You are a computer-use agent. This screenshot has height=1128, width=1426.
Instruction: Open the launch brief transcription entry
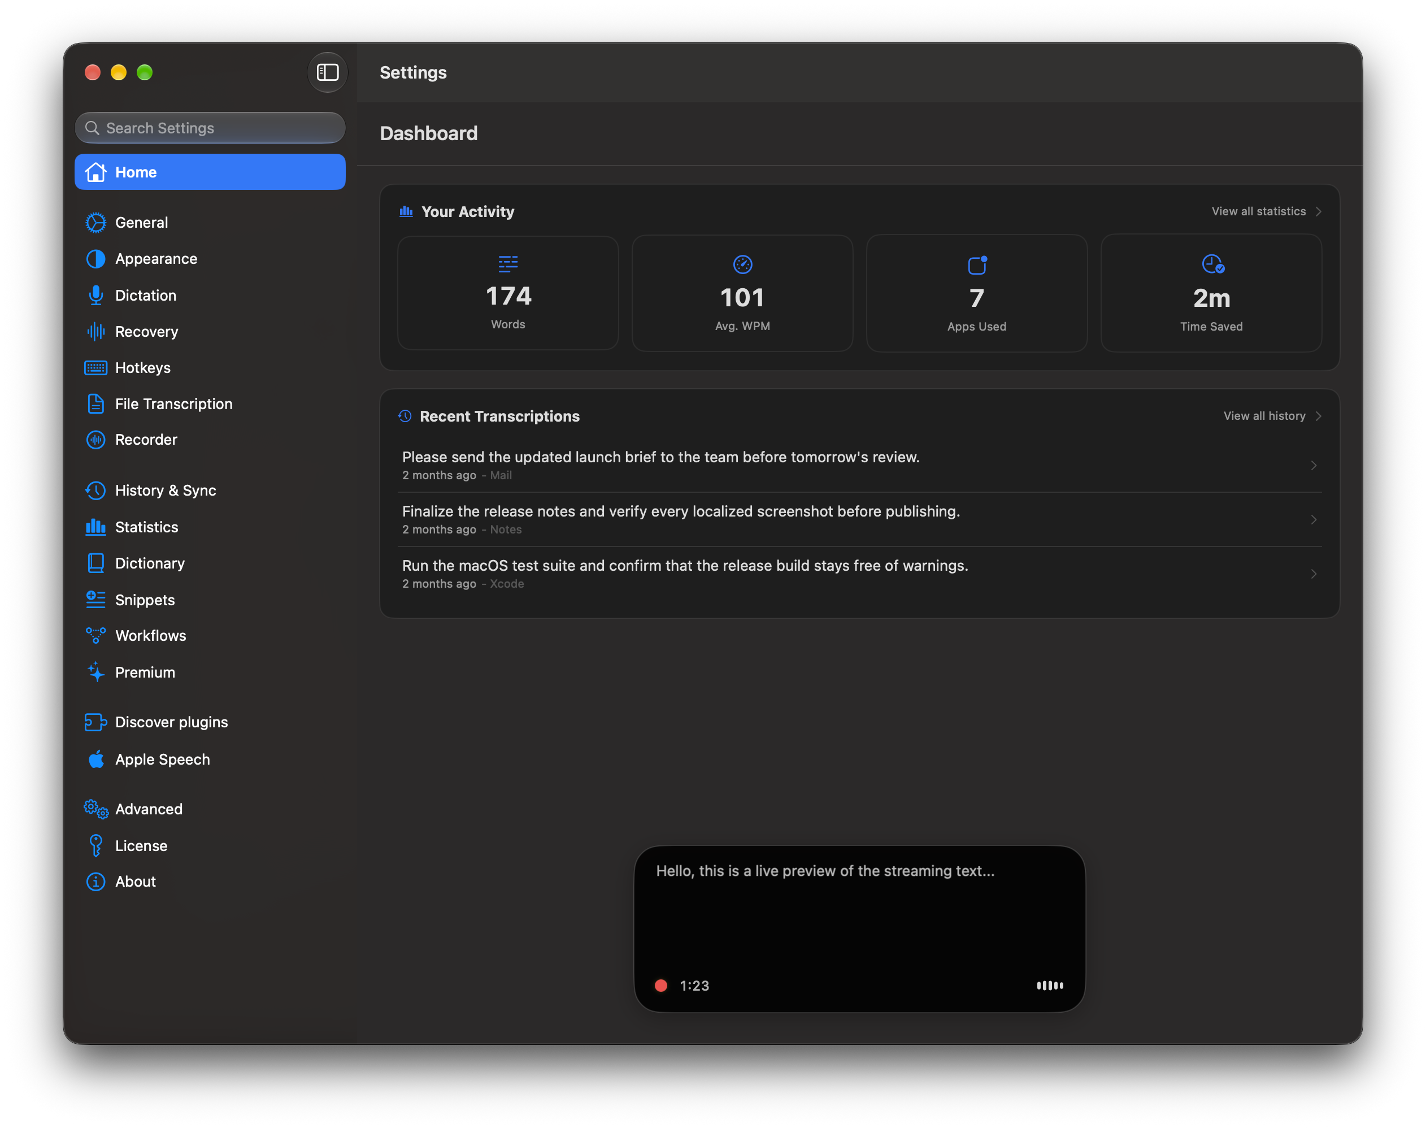click(x=859, y=465)
